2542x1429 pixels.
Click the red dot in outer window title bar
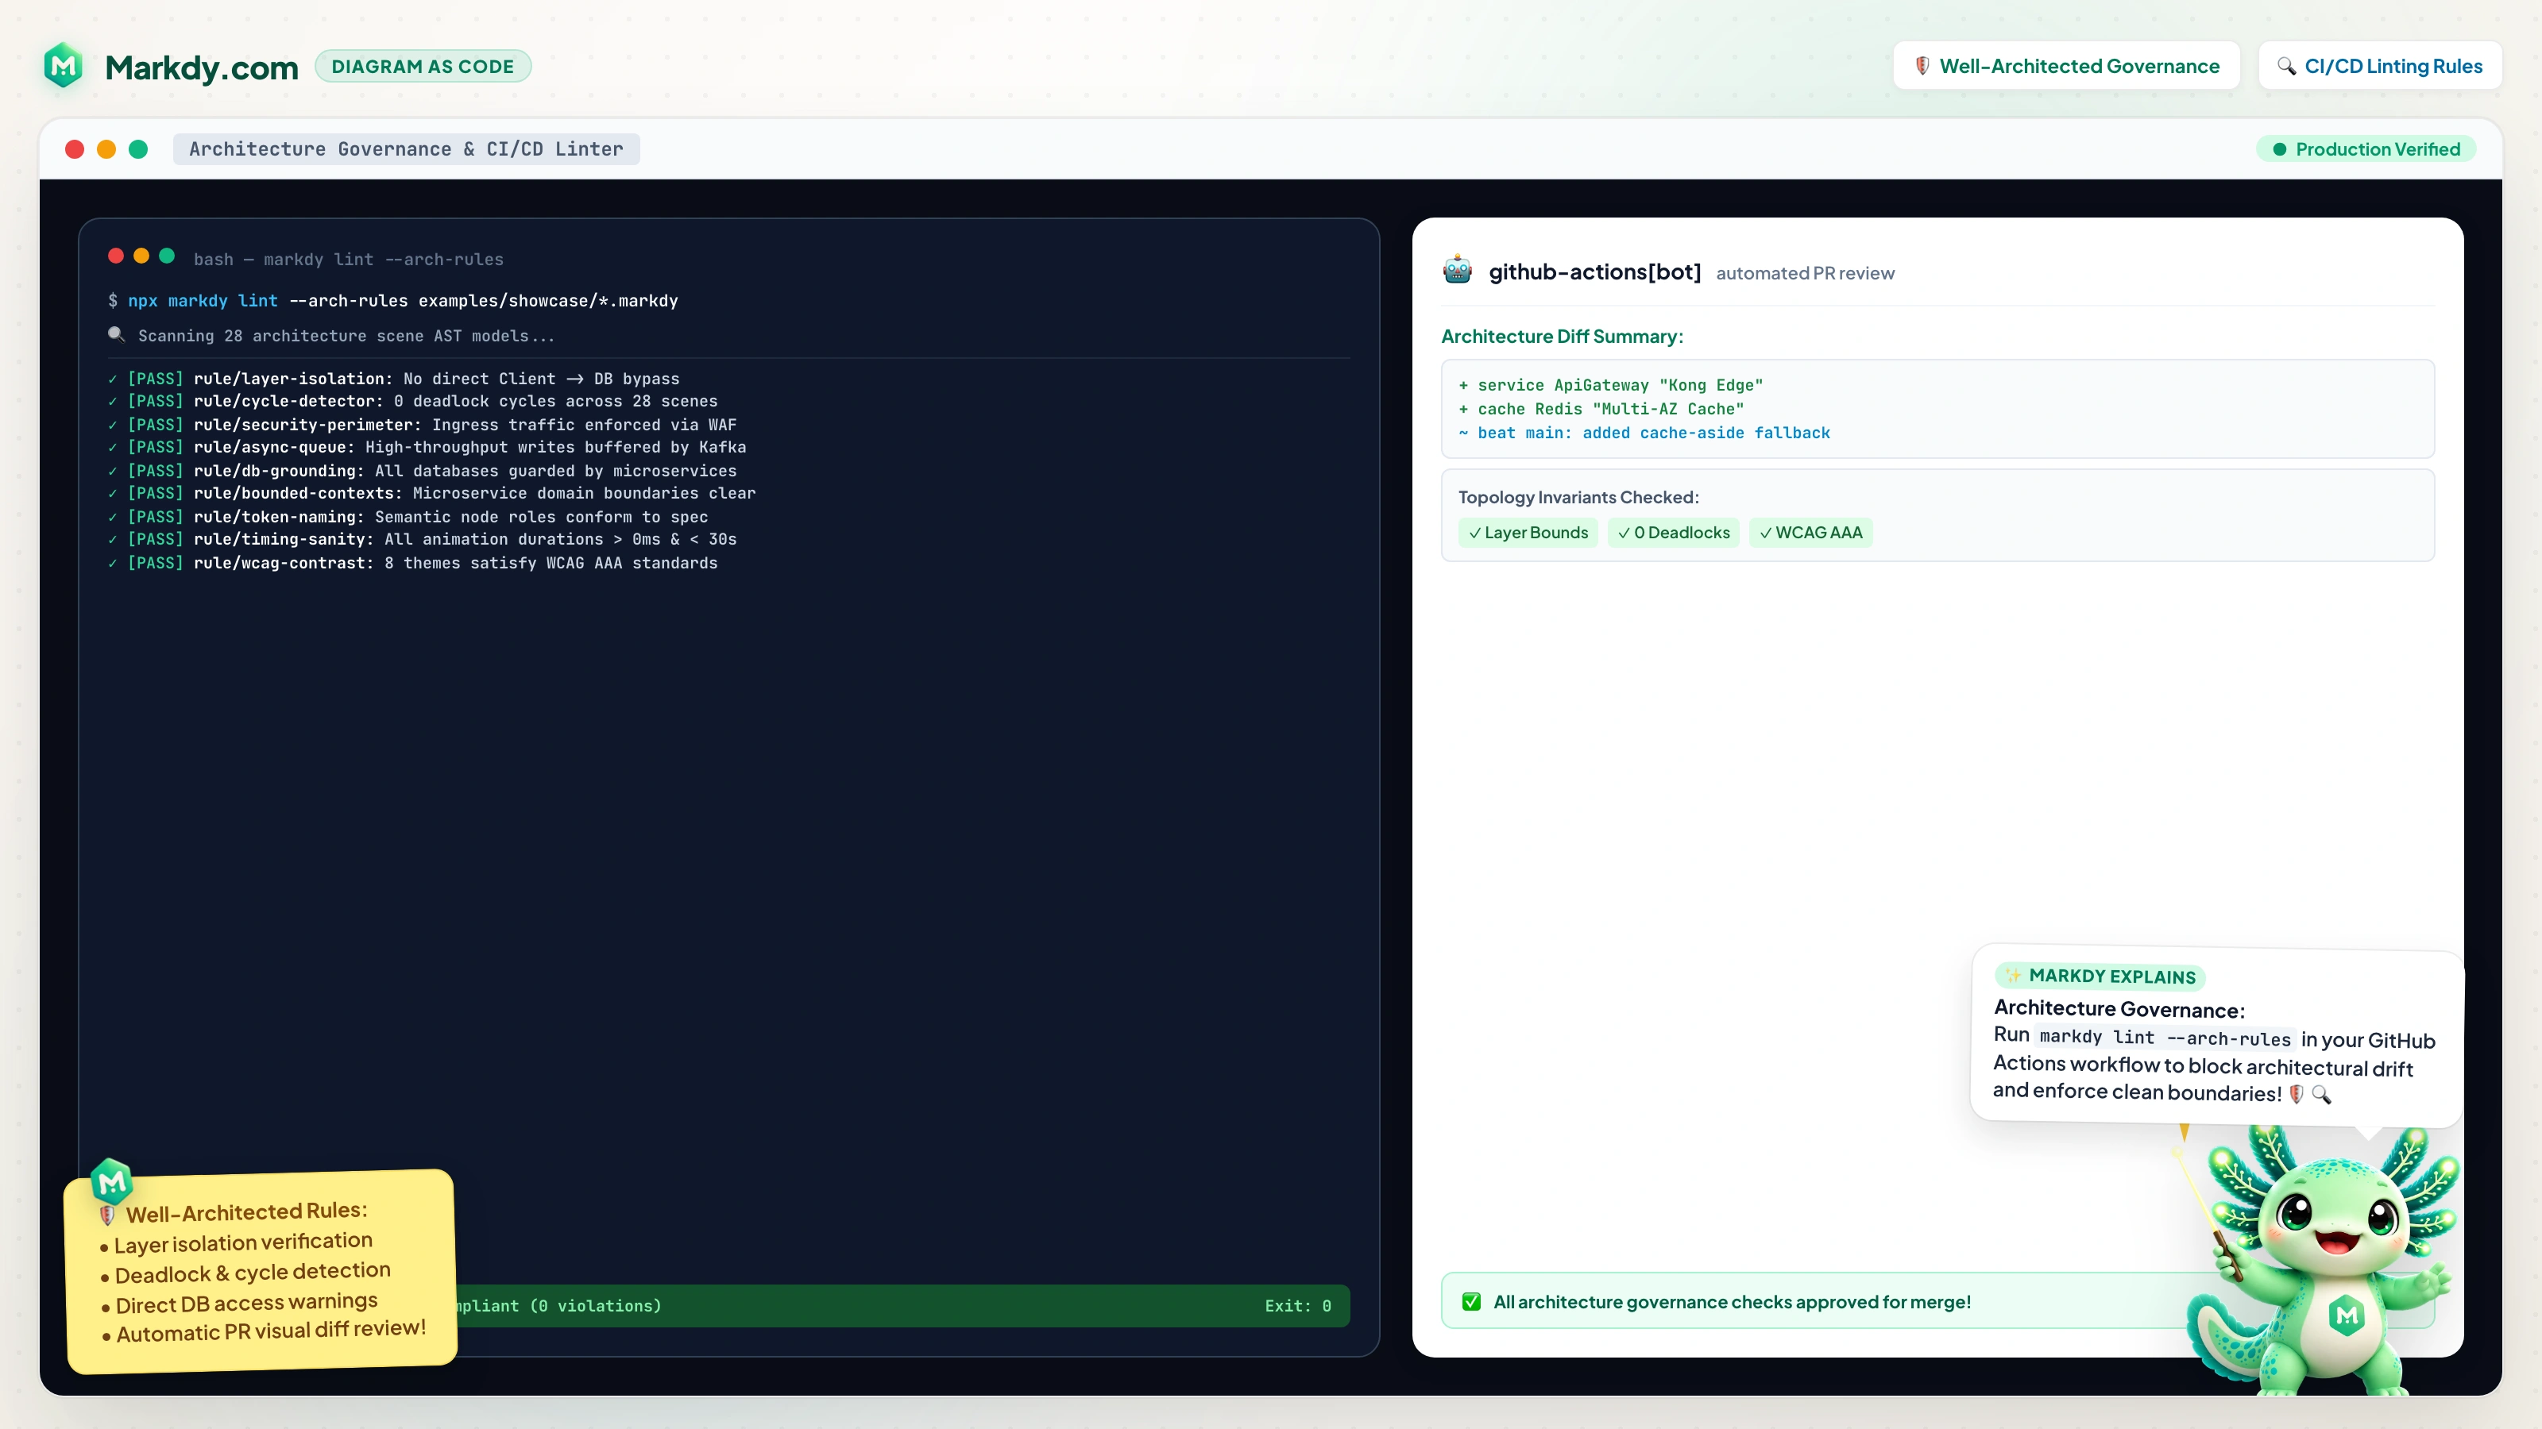[x=75, y=149]
